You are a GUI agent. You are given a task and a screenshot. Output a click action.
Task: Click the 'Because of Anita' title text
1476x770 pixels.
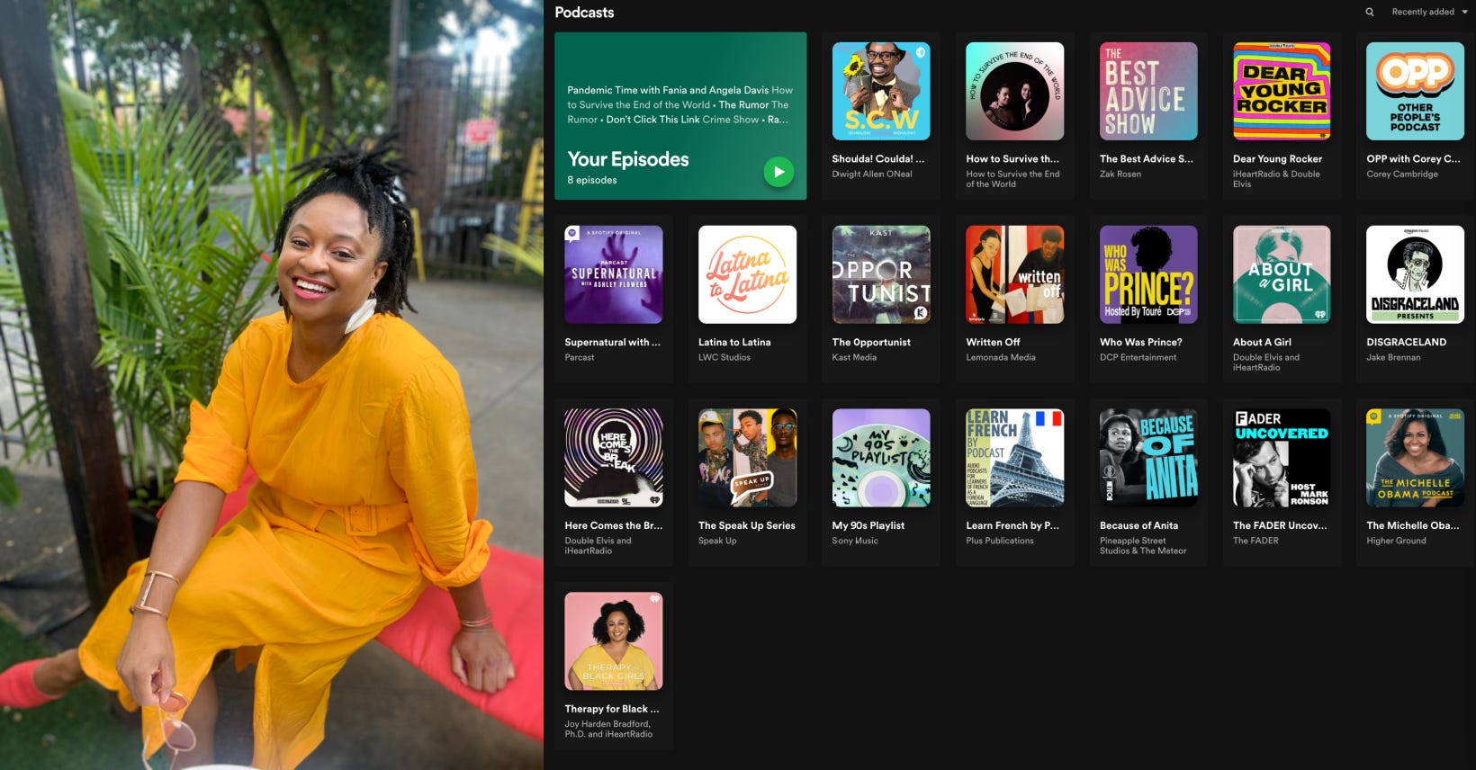tap(1138, 526)
